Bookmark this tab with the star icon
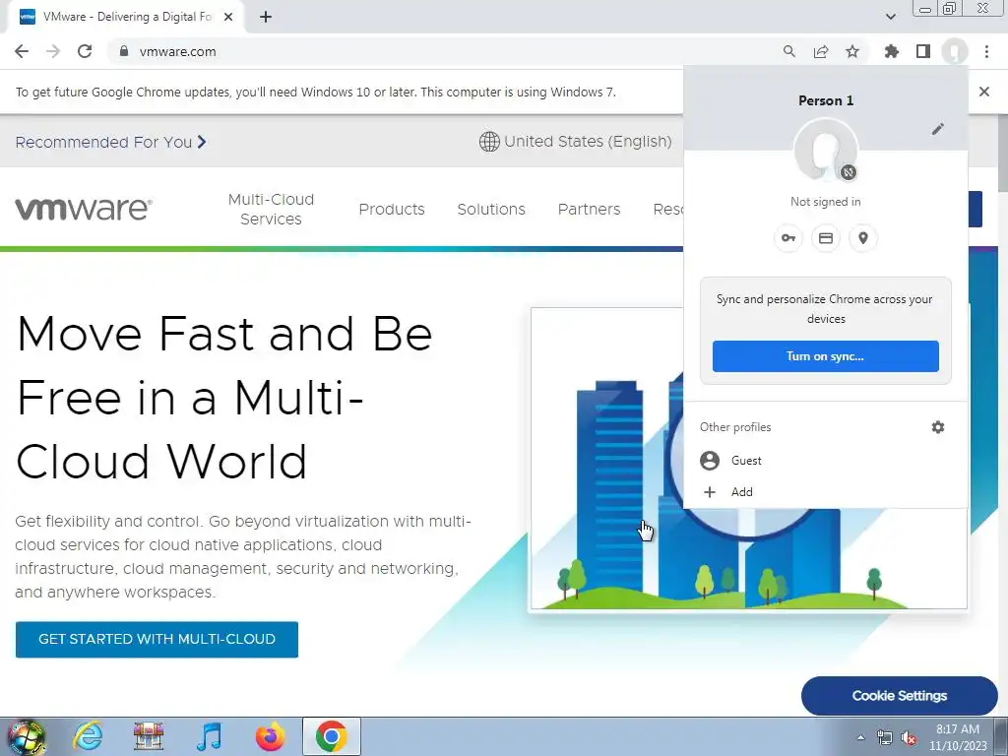 (x=852, y=51)
